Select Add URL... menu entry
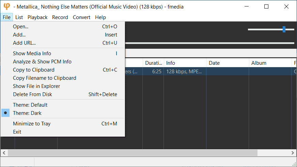Image resolution: width=297 pixels, height=167 pixels. pyautogui.click(x=63, y=43)
